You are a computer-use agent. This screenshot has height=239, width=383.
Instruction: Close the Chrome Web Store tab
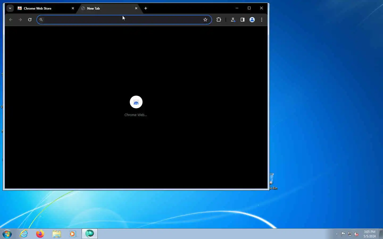point(73,8)
